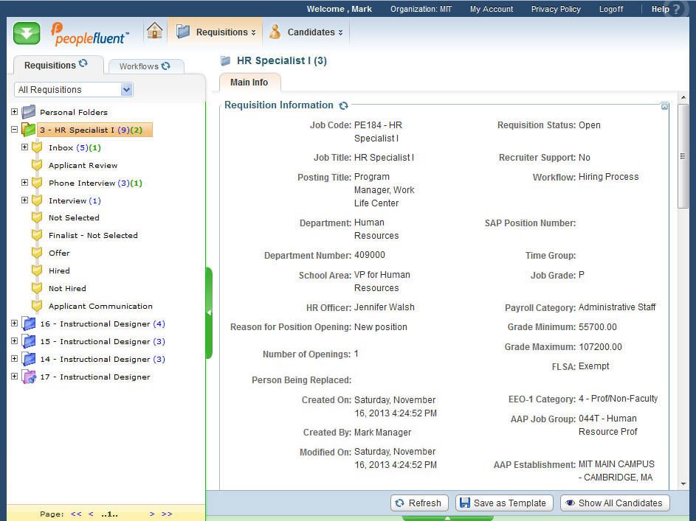Viewport: 696px width, 521px height.
Task: Click the vertical scrollbar in Main Info
Action: click(x=683, y=156)
